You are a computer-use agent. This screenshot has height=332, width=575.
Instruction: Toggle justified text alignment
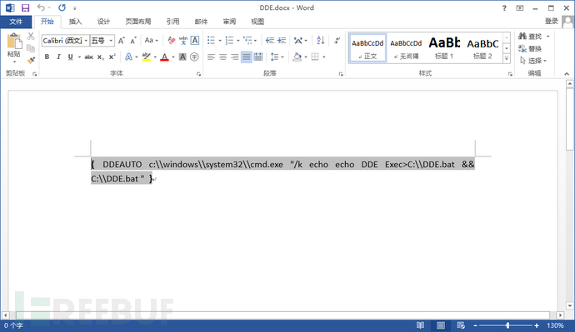pos(247,57)
